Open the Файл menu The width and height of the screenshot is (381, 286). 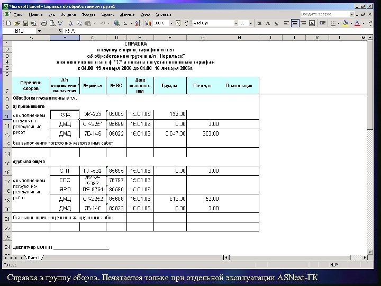pos(19,14)
